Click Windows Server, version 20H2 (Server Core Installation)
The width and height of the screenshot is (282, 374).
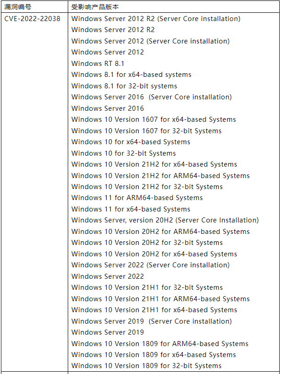[165, 220]
